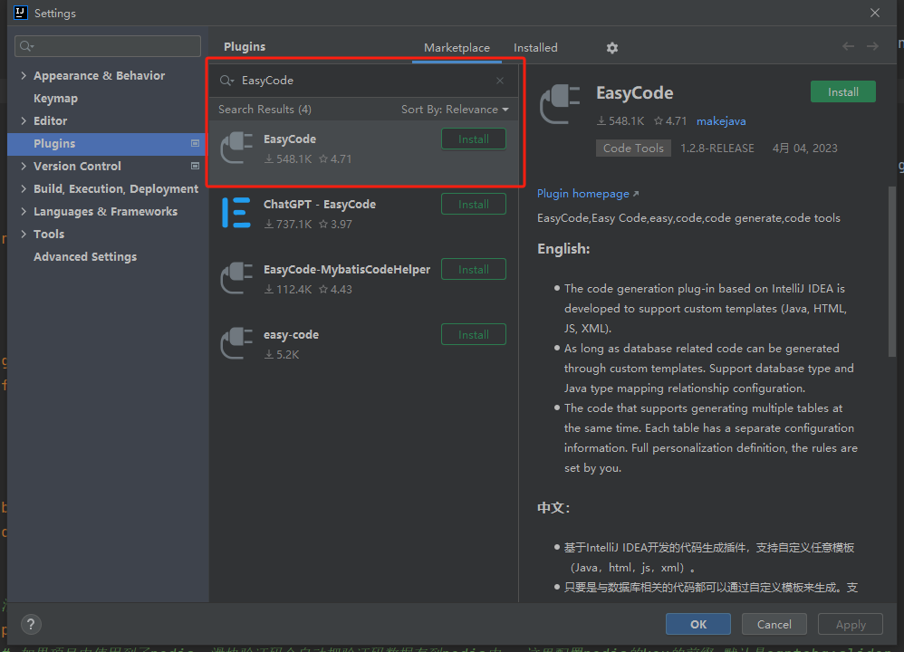
Task: Click the Apply button
Action: click(851, 624)
